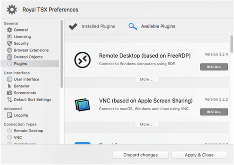The image size is (234, 165).
Task: Click the VNC Apple Screen Sharing plugin icon
Action: (x=83, y=105)
